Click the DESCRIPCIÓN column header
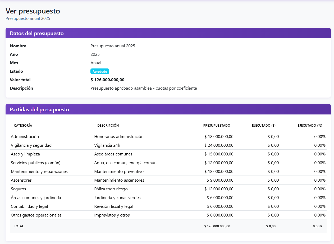 (x=108, y=126)
